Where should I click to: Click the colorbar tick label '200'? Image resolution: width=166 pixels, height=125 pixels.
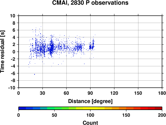pos(162,115)
